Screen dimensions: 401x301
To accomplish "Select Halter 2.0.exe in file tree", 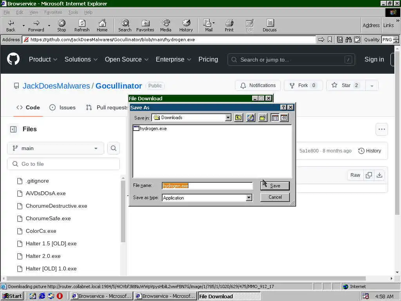I will 39,256.
